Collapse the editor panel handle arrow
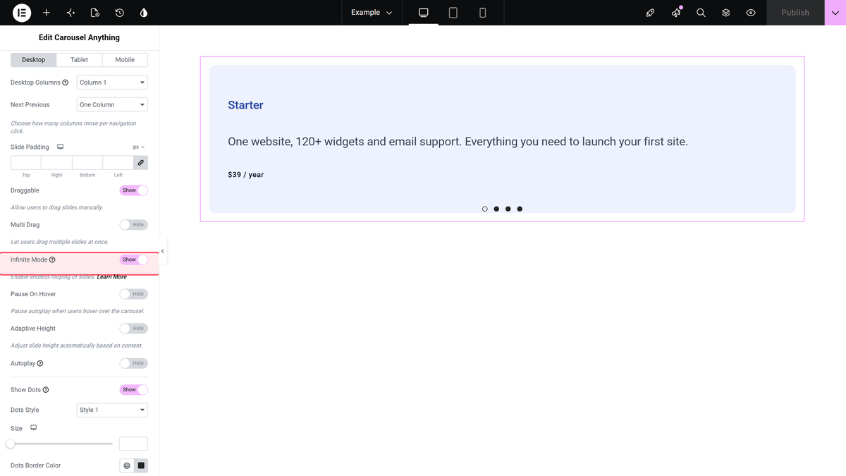This screenshot has width=846, height=476. (163, 251)
